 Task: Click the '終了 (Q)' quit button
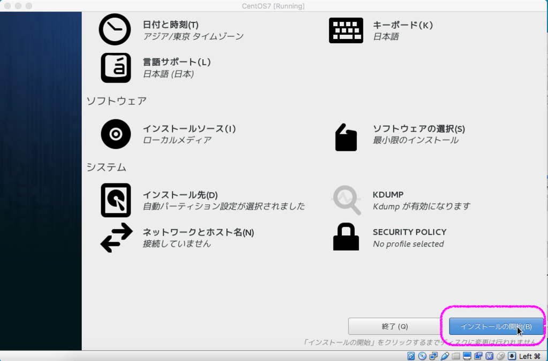(395, 326)
